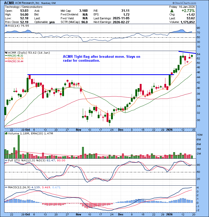Click the High value 54.00
The image size is (209, 217).
(24, 15)
